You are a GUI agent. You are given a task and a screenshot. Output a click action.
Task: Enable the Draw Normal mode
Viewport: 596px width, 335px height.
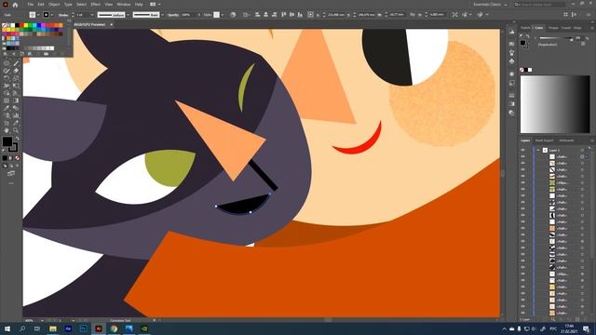(x=5, y=166)
